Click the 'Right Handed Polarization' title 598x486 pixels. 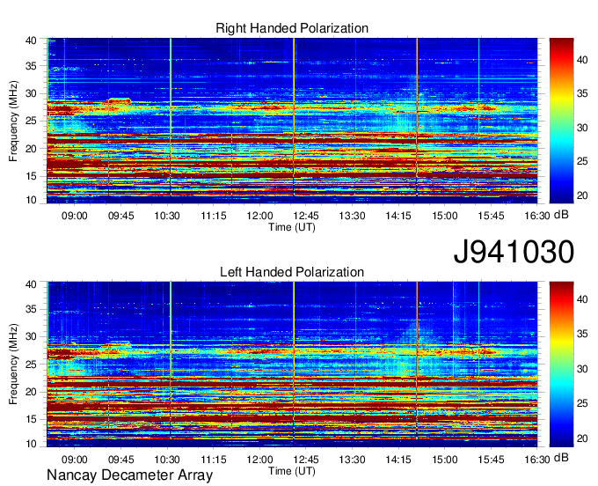pos(292,28)
